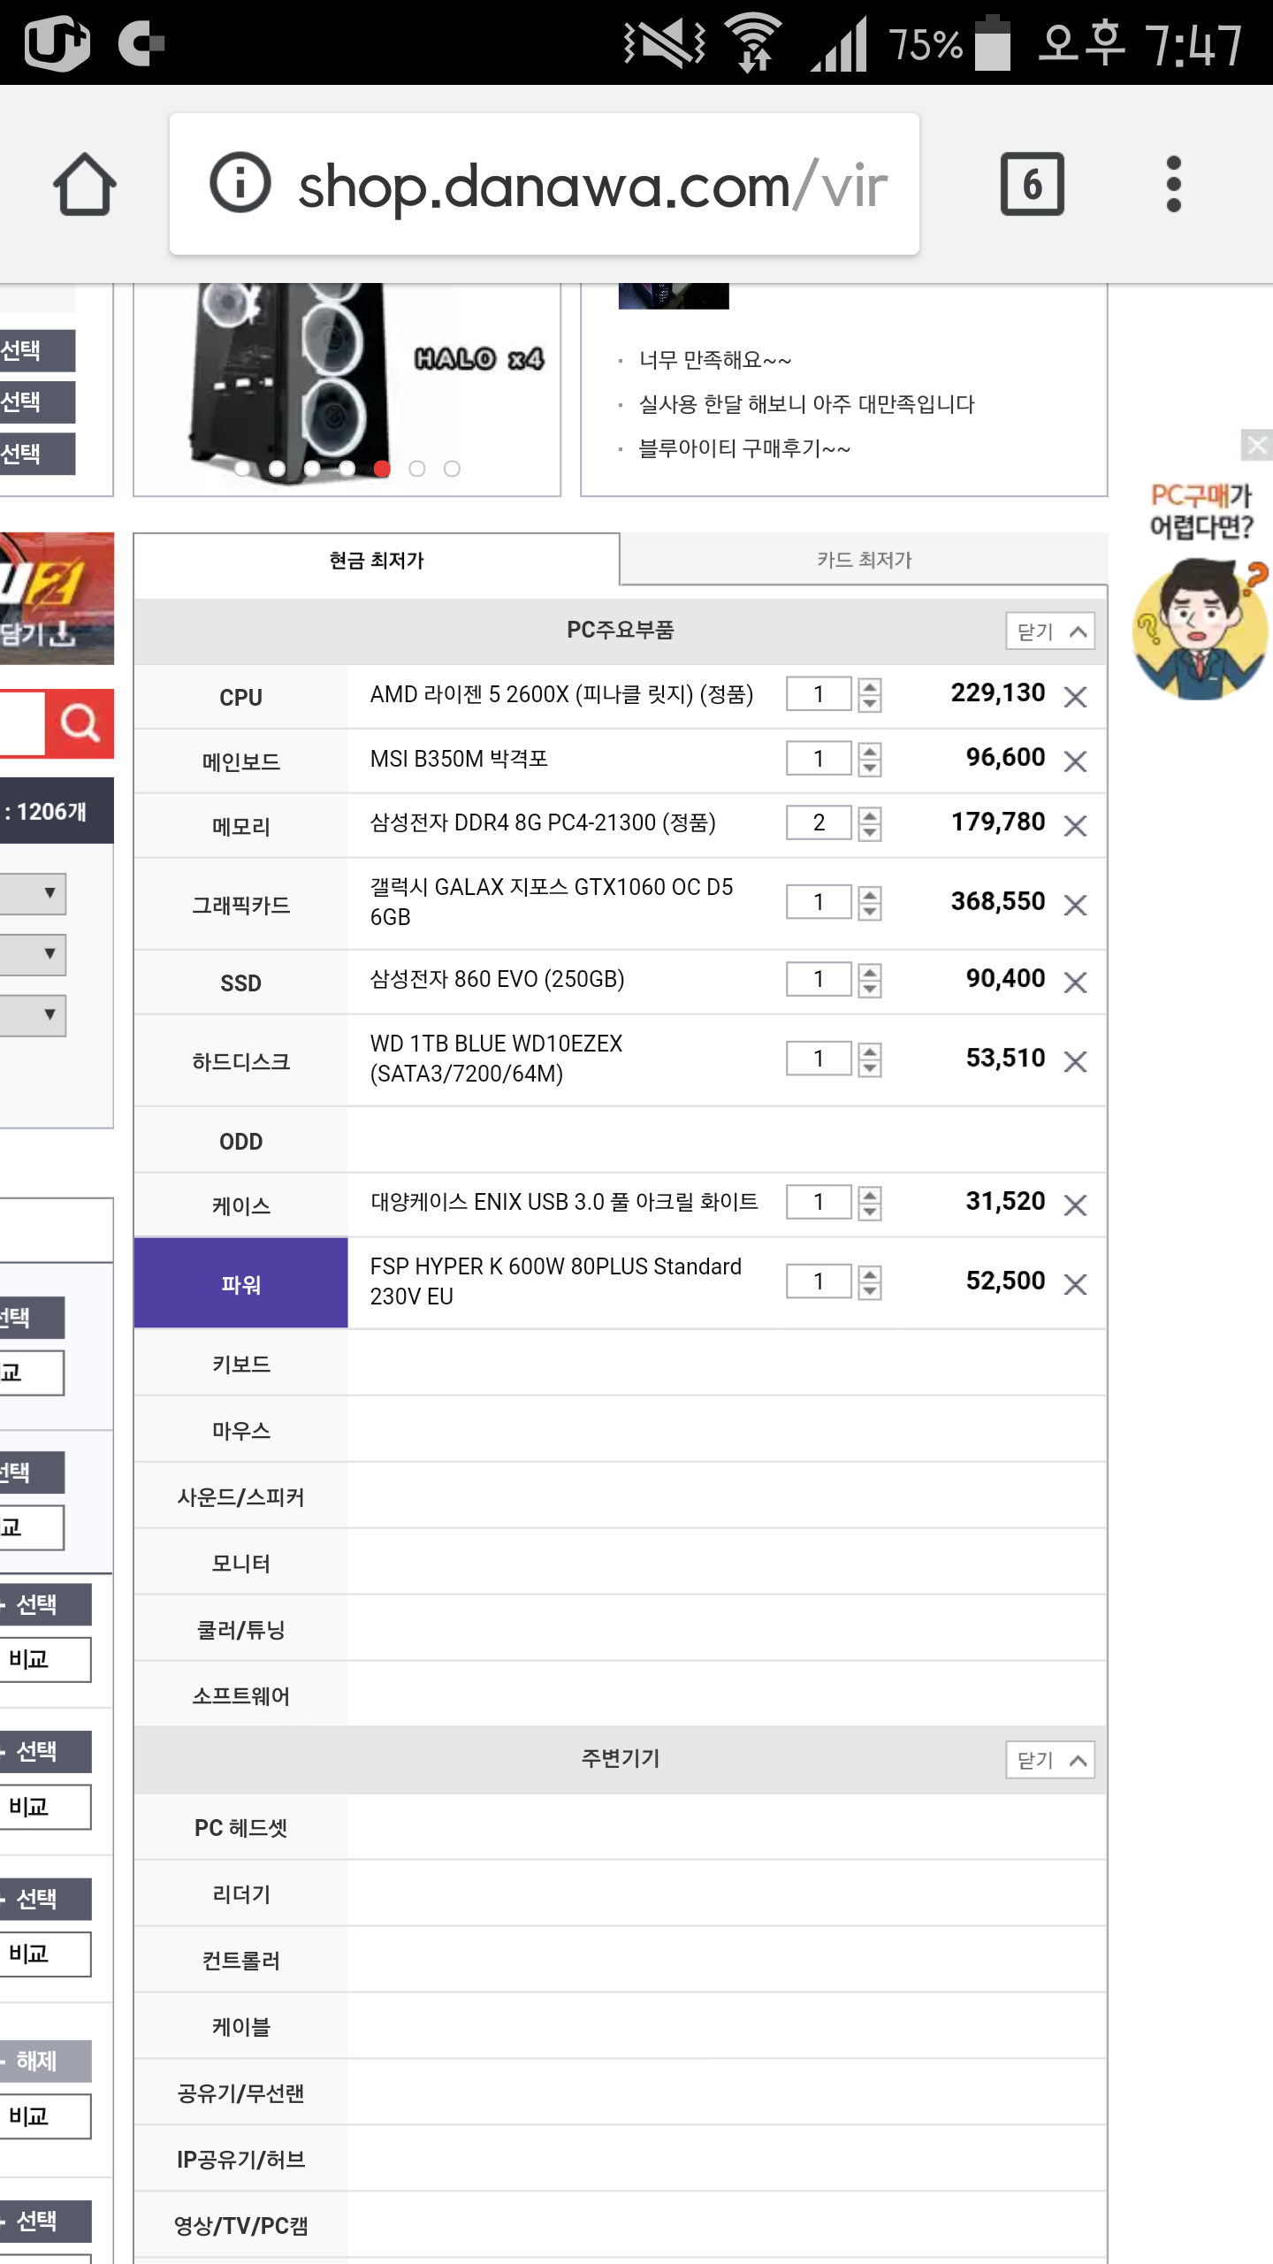This screenshot has height=2264, width=1273.
Task: Remove the Samsung DDR4 8G memory item
Action: click(1075, 826)
